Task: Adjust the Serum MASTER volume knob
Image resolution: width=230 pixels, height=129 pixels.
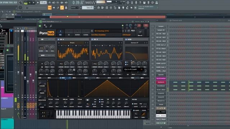Action: 140,33
